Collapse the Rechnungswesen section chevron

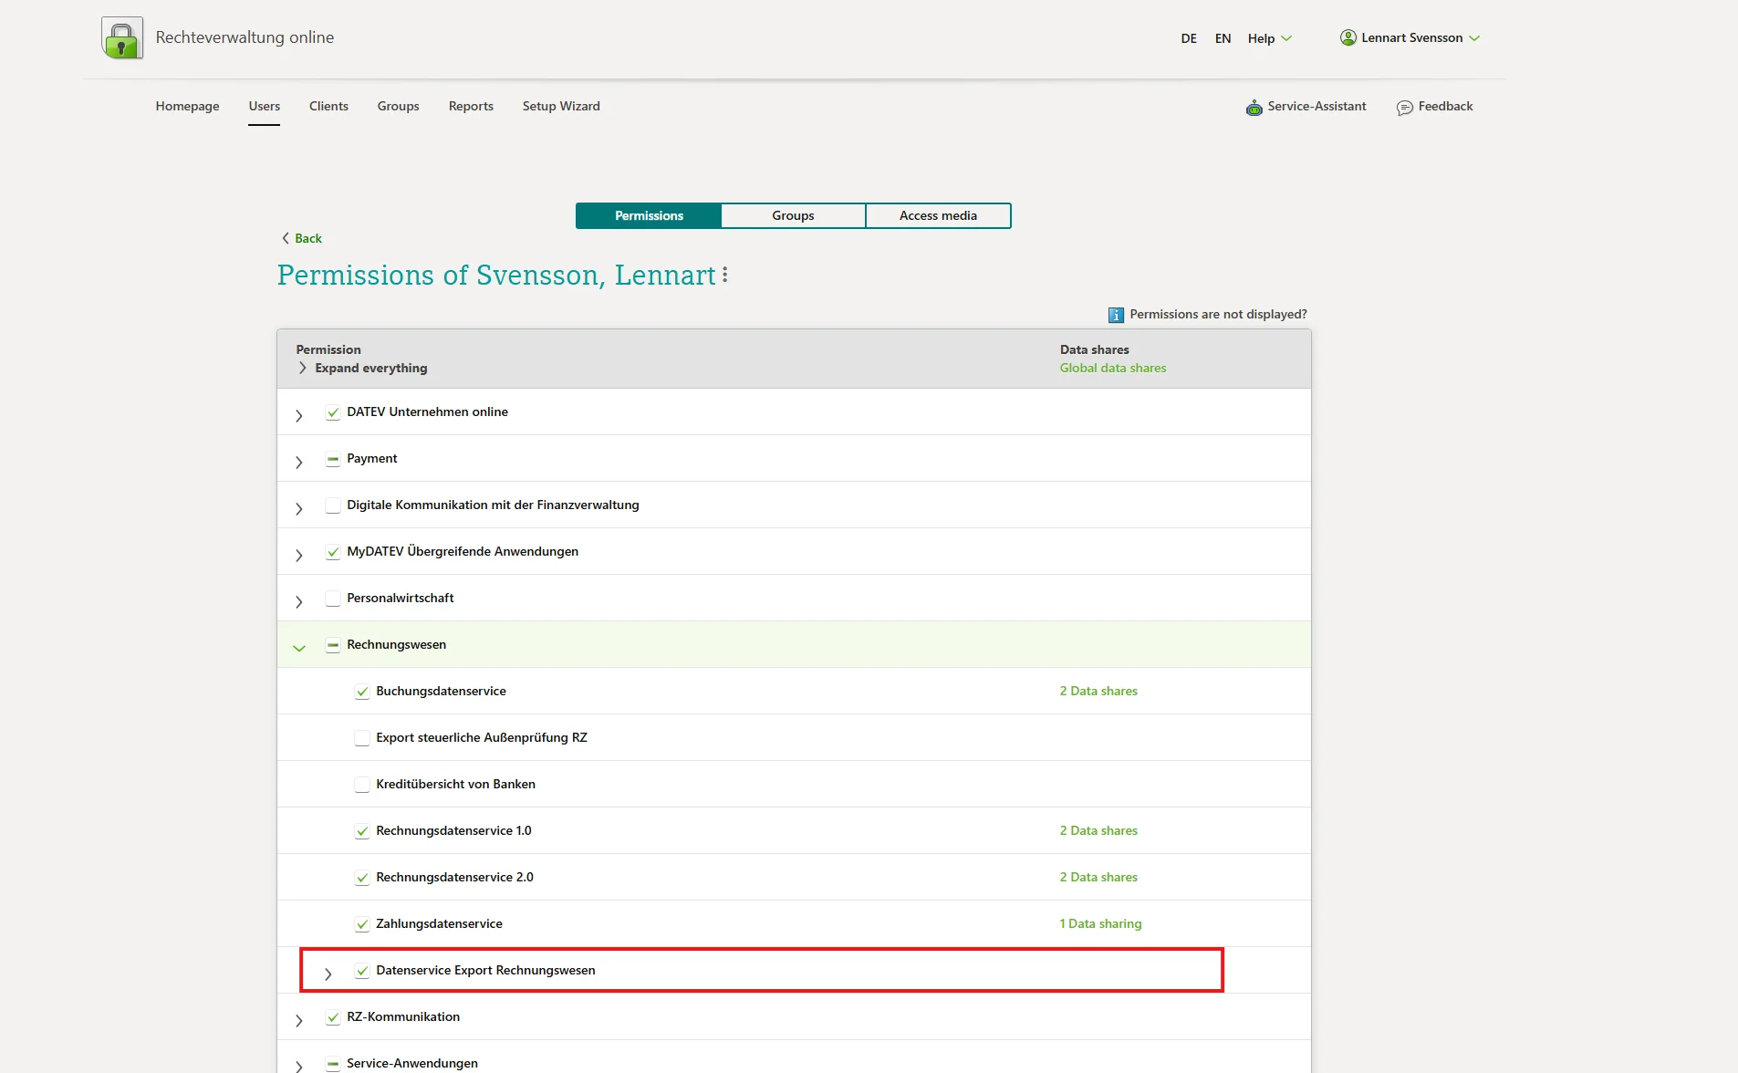[x=299, y=648]
